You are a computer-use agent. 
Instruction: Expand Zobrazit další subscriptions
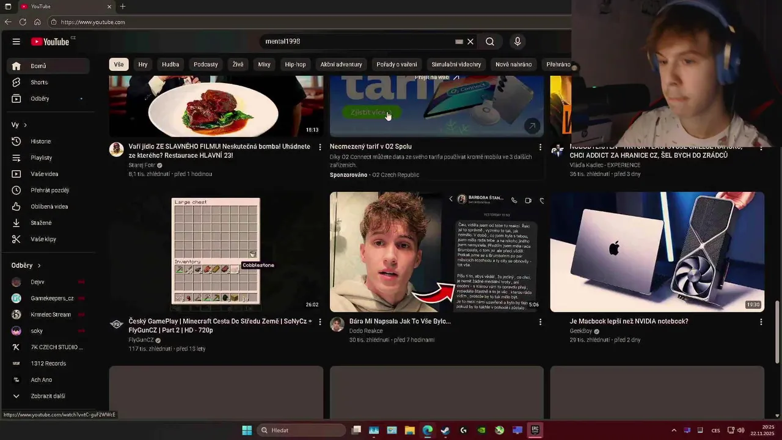click(x=49, y=396)
